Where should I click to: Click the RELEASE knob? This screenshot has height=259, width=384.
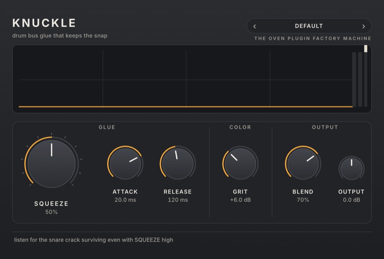pos(178,164)
